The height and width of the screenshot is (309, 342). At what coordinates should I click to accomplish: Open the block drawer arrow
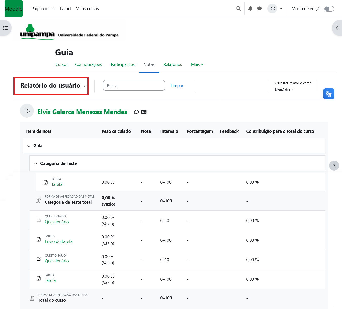point(337,28)
